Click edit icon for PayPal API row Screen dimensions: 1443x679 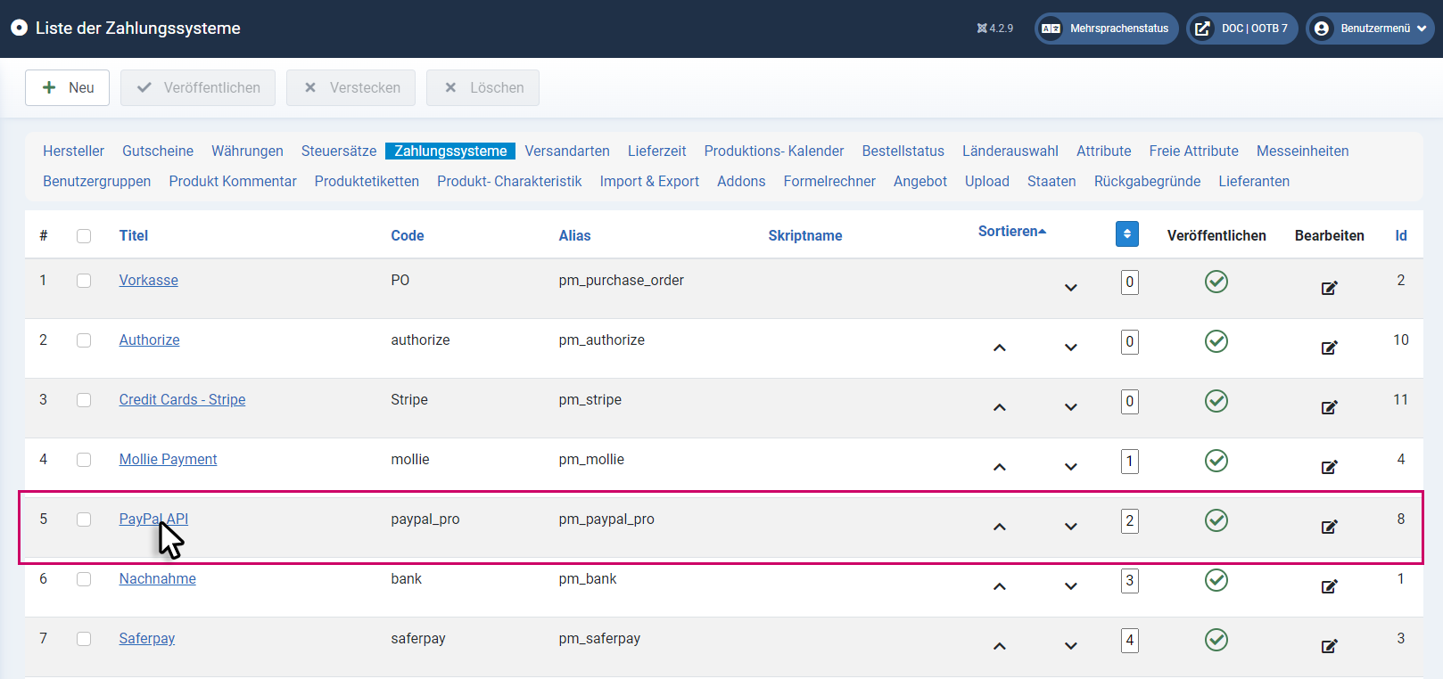pyautogui.click(x=1329, y=527)
